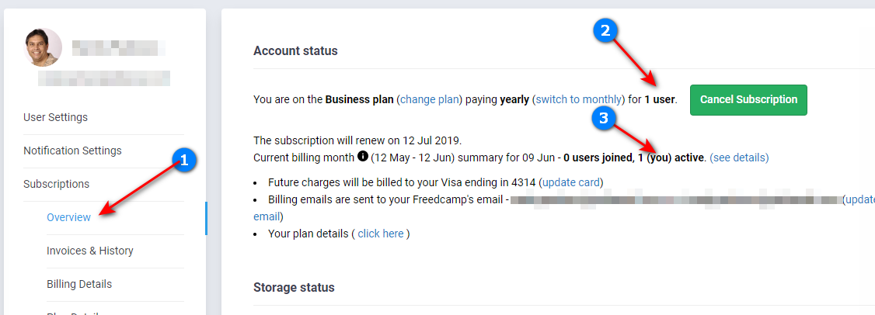Click the blue number 3 annotation badge
This screenshot has height=315, width=875.
pos(604,119)
